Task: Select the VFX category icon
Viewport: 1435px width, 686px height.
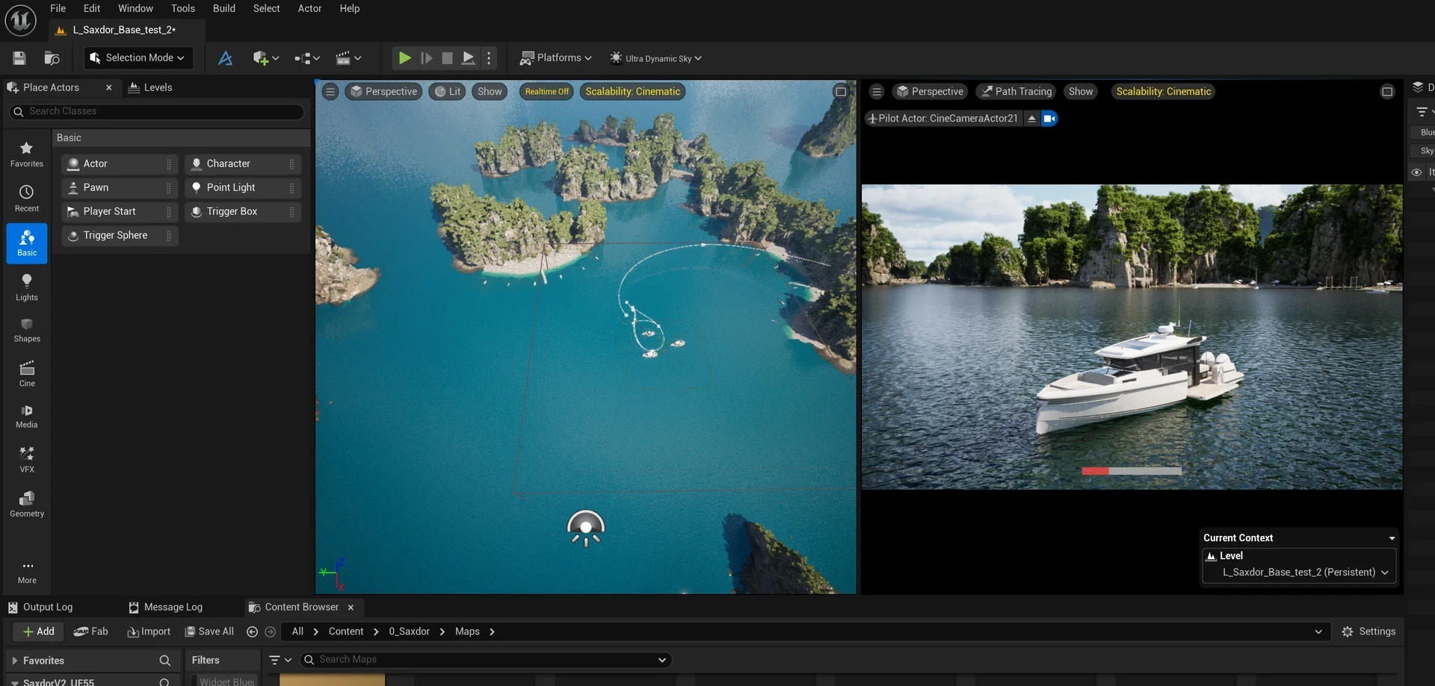Action: coord(27,460)
